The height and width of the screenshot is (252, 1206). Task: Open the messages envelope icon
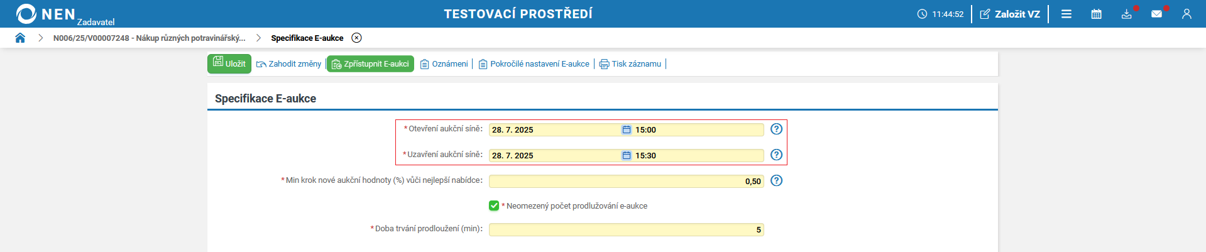(1156, 14)
